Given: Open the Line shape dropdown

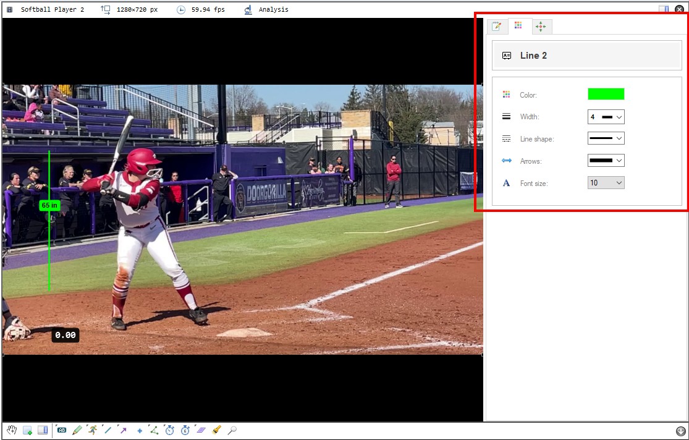Looking at the screenshot, I should tap(606, 138).
